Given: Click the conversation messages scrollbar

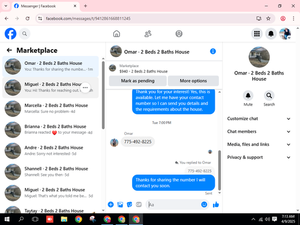Looking at the screenshot, I should click(220, 170).
